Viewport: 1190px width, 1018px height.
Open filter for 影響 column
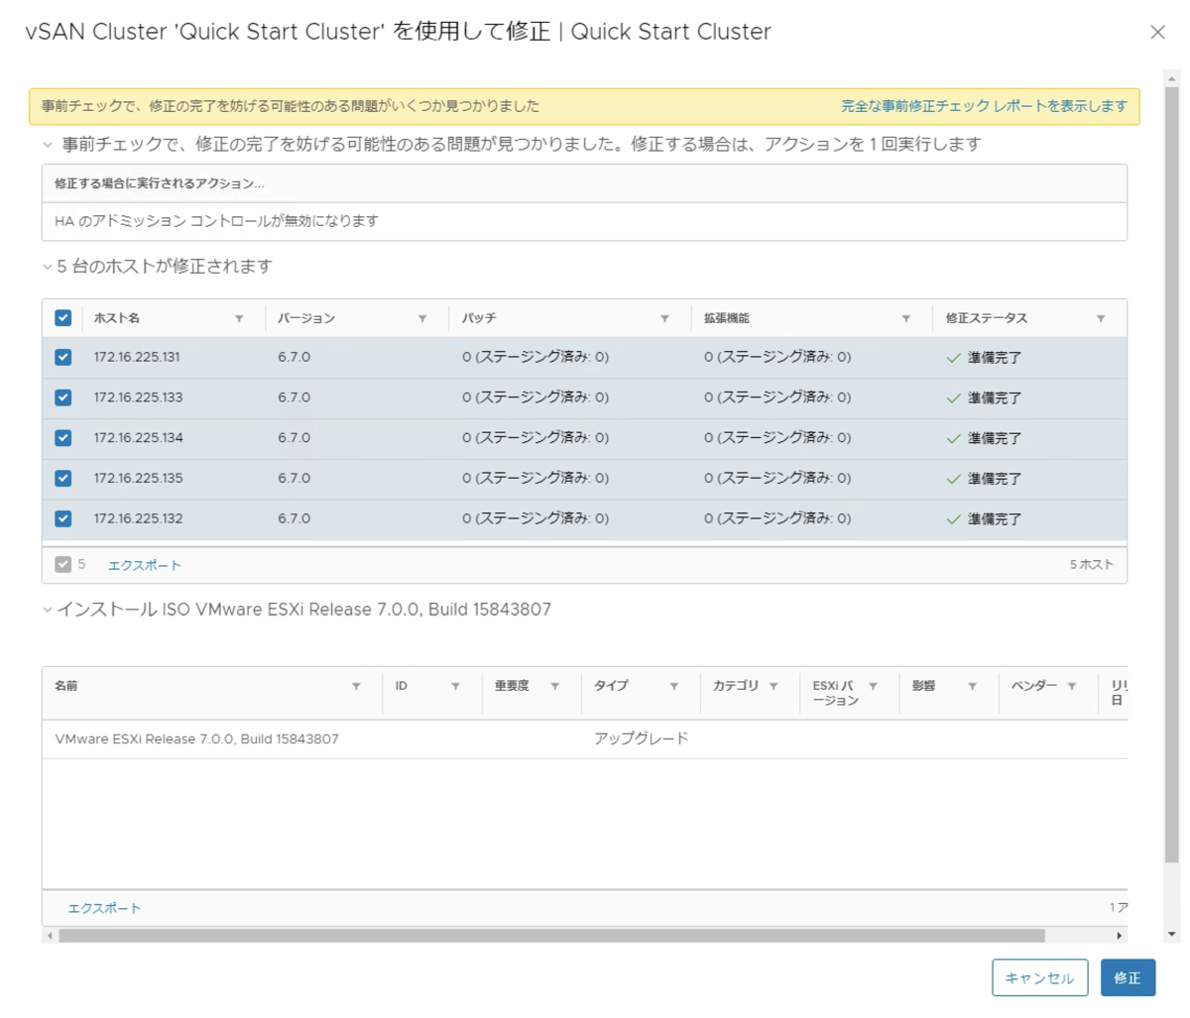click(973, 686)
